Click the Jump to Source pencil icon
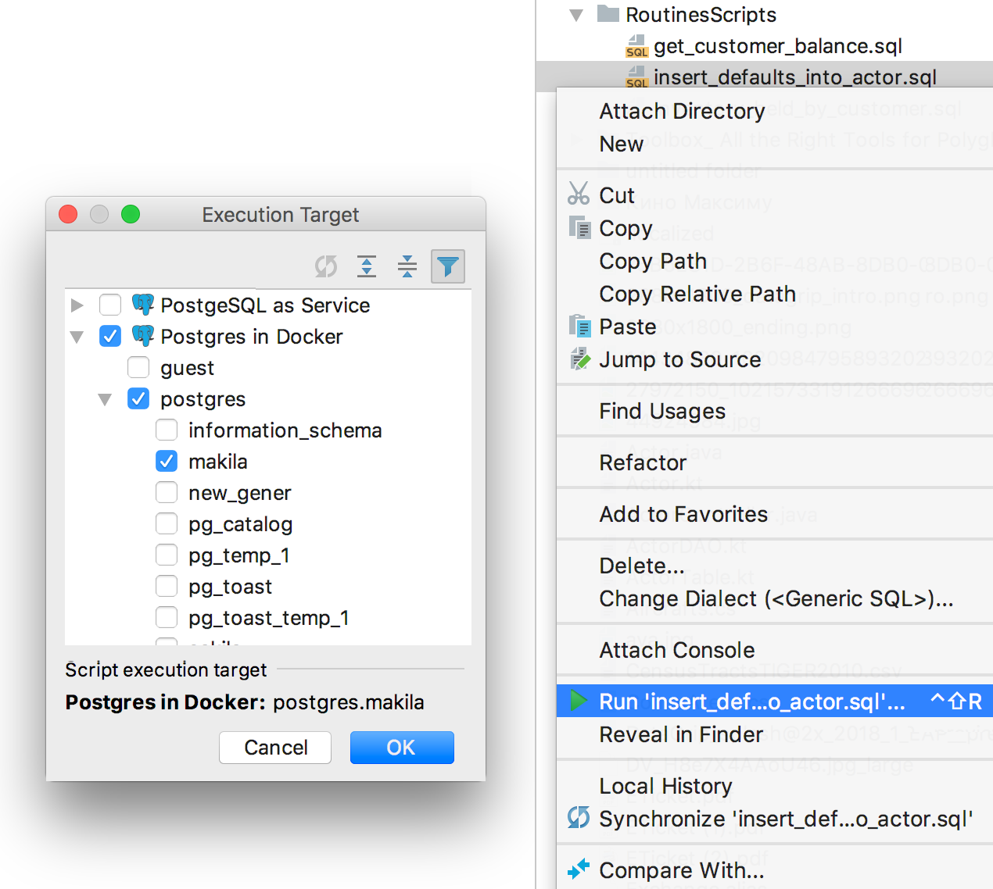The width and height of the screenshot is (993, 889). click(579, 359)
